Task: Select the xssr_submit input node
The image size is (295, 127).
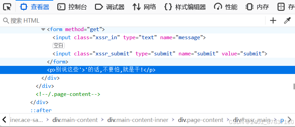Action: pyautogui.click(x=160, y=54)
